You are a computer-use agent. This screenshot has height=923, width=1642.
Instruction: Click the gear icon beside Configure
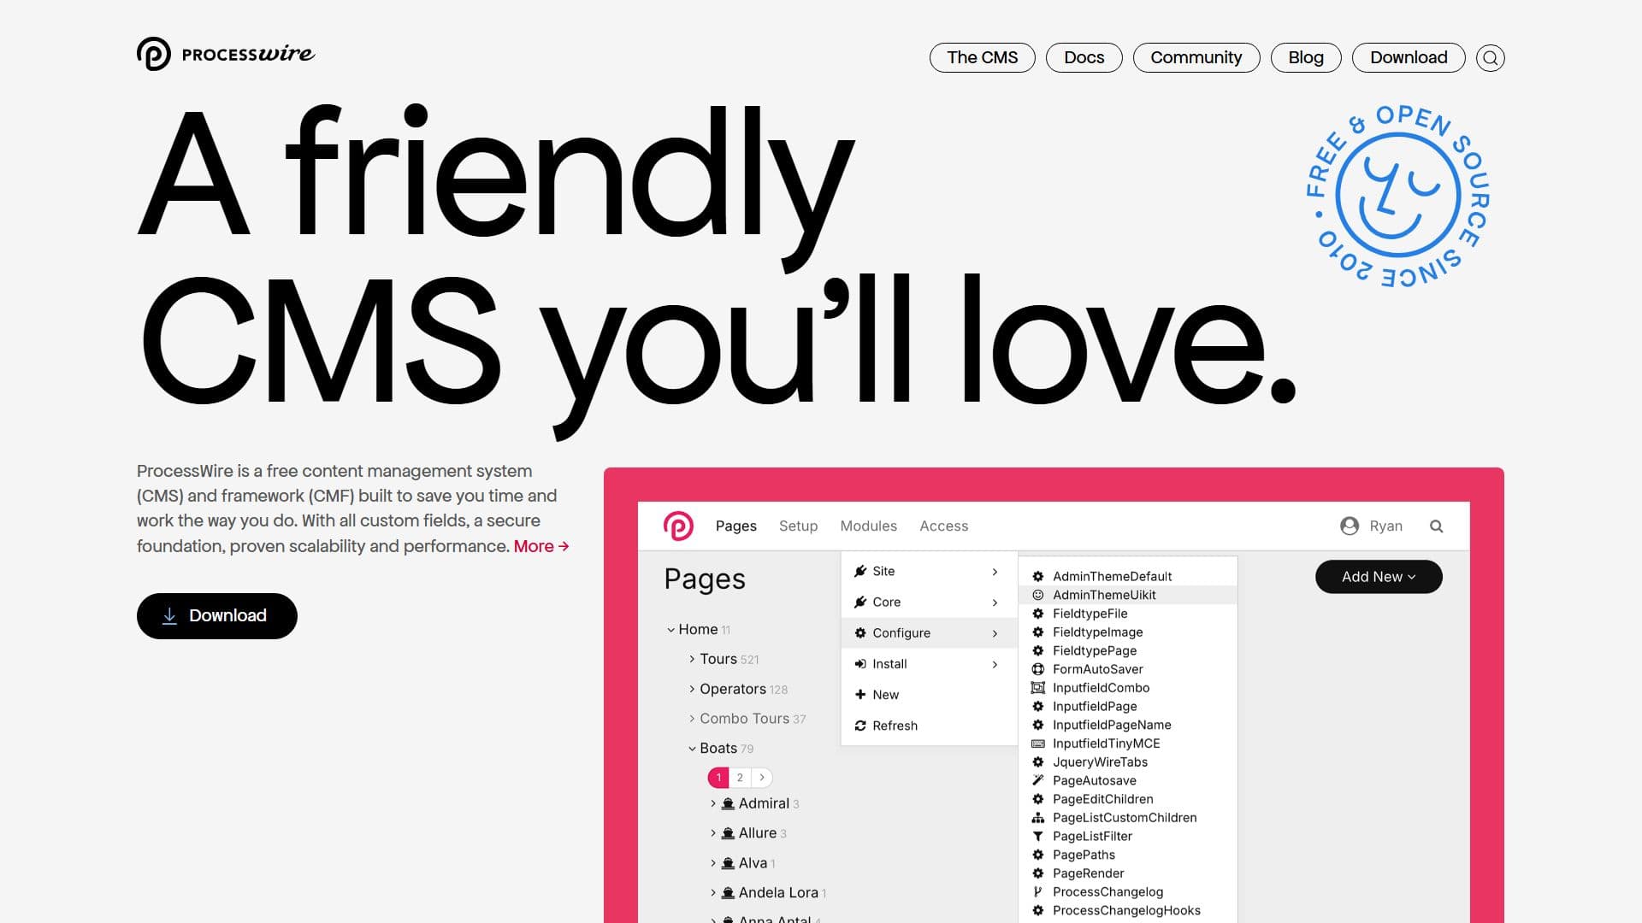coord(860,632)
